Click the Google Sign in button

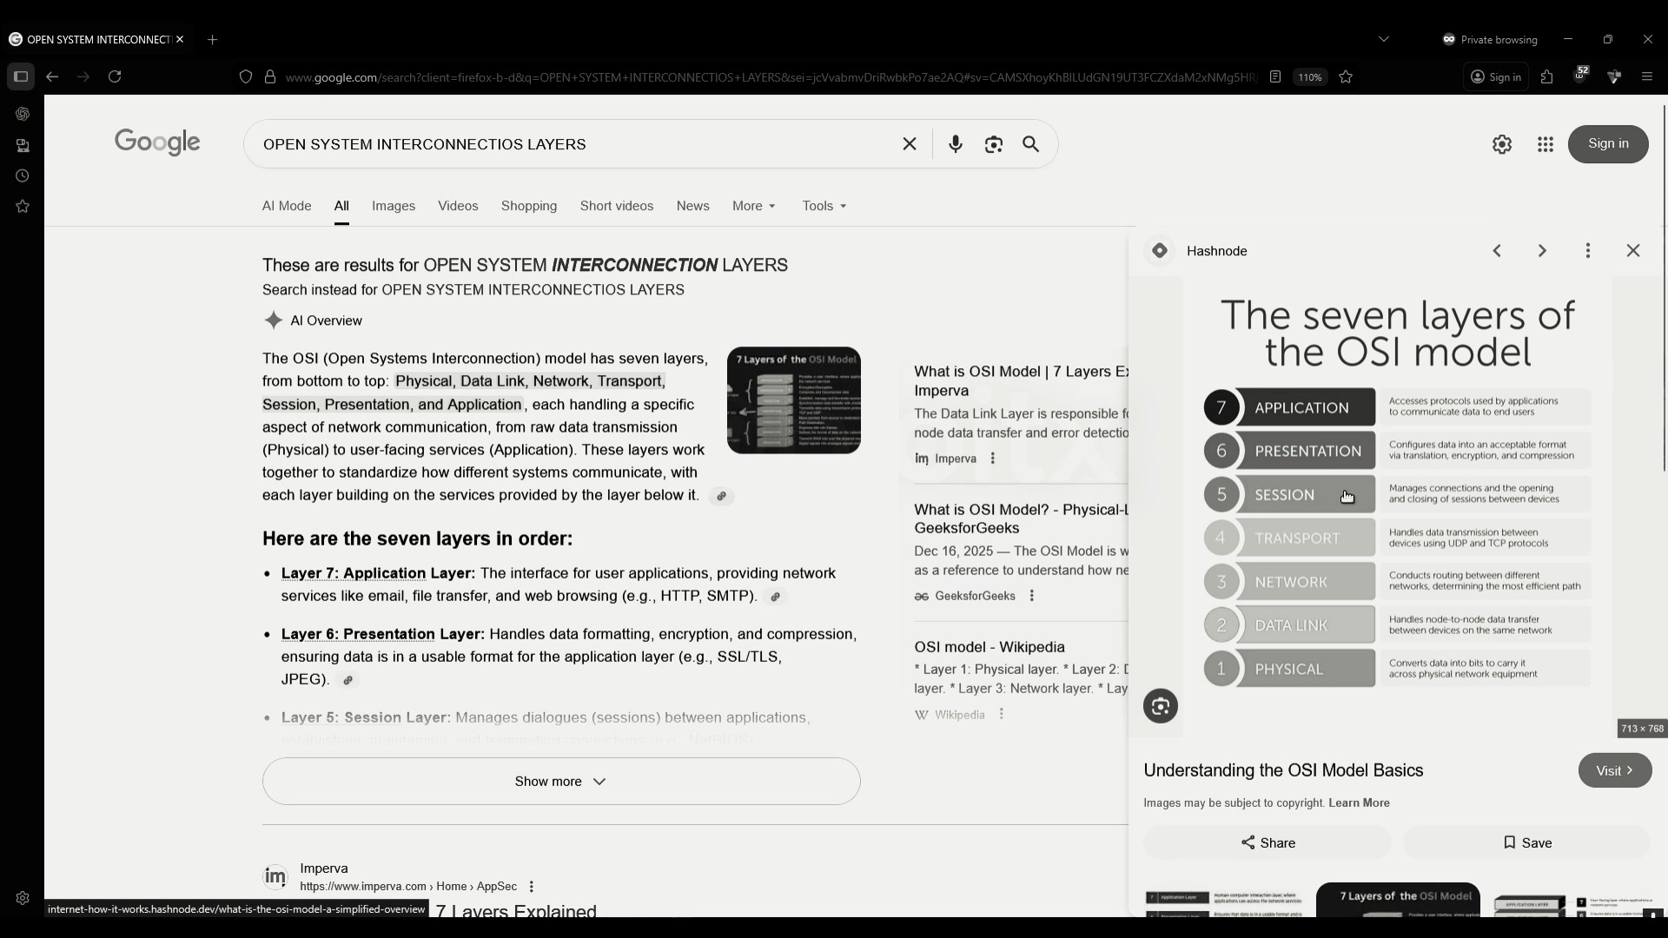pos(1608,144)
